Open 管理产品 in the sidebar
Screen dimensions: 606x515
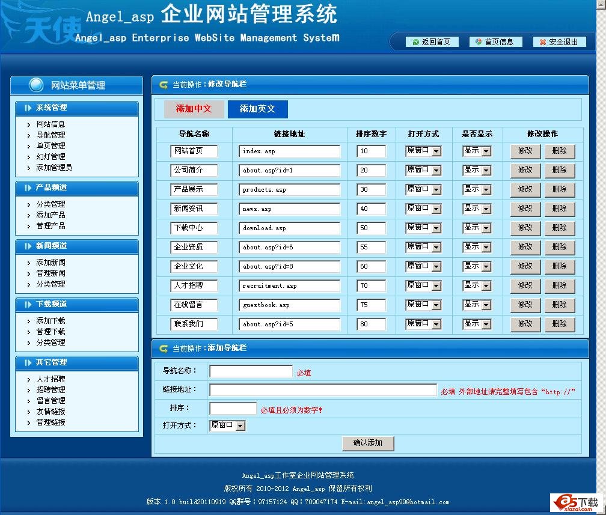point(50,225)
